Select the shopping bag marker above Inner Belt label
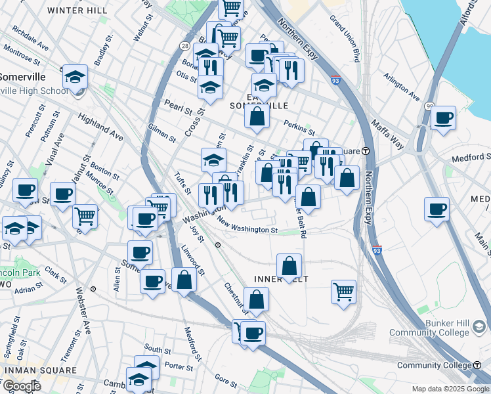 [x=289, y=266]
